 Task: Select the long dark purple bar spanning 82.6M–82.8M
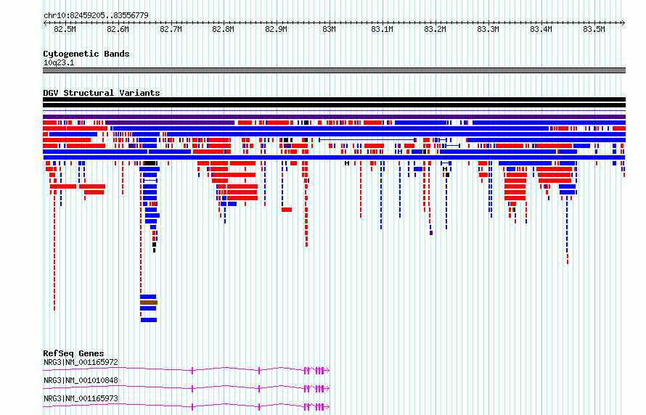point(170,123)
